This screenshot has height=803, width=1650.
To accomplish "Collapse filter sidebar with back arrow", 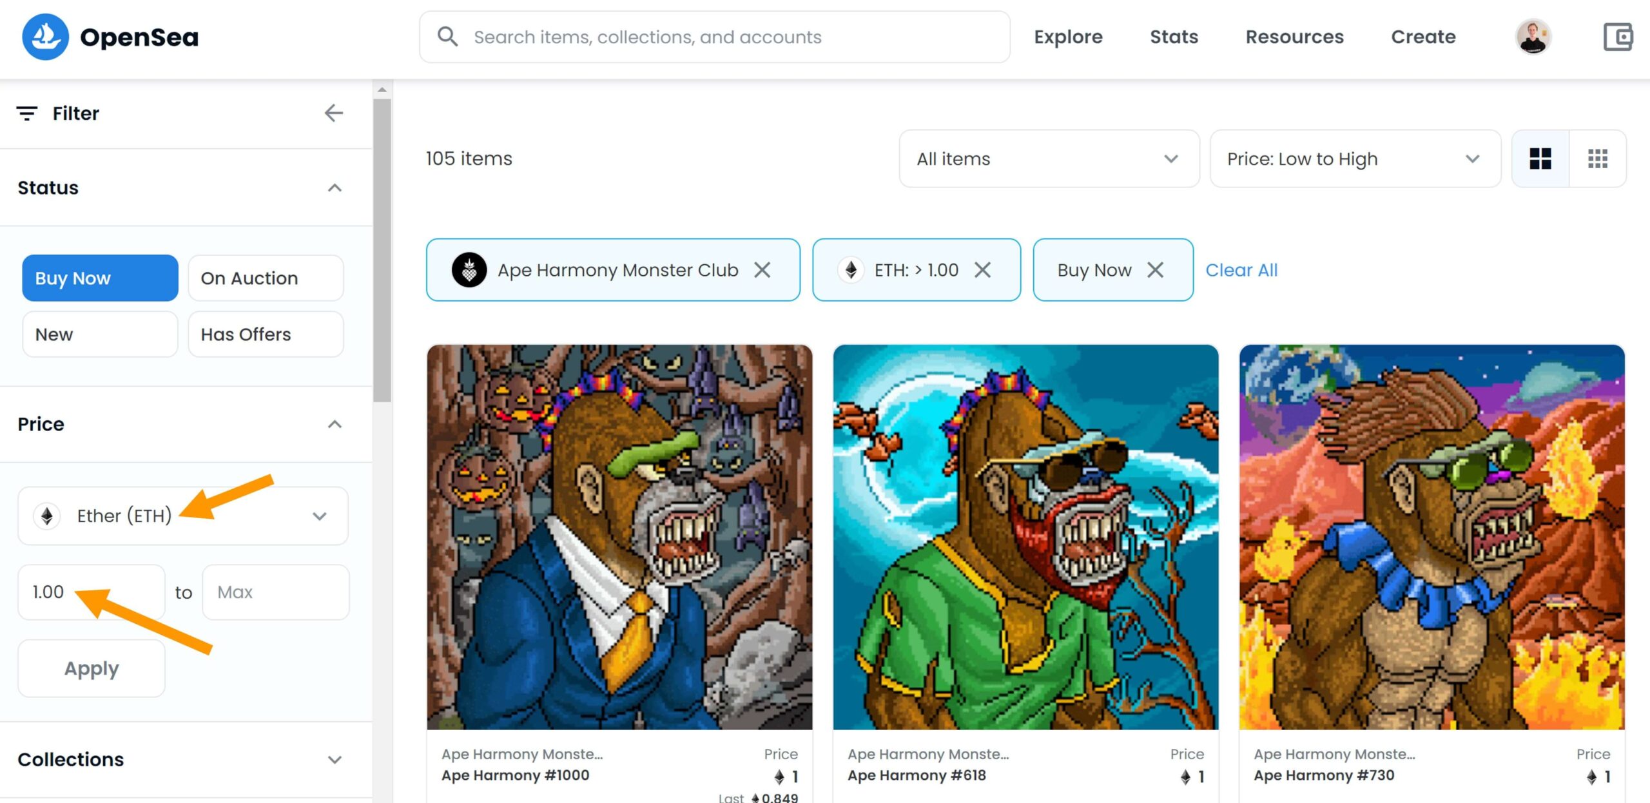I will (x=333, y=113).
